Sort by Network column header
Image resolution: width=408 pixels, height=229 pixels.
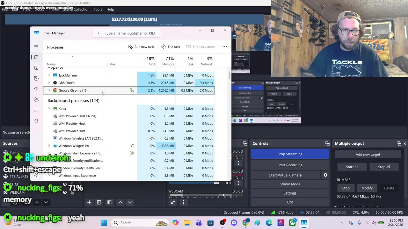point(205,61)
